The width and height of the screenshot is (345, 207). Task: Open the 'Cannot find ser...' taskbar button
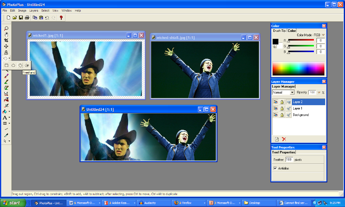tap(294, 203)
